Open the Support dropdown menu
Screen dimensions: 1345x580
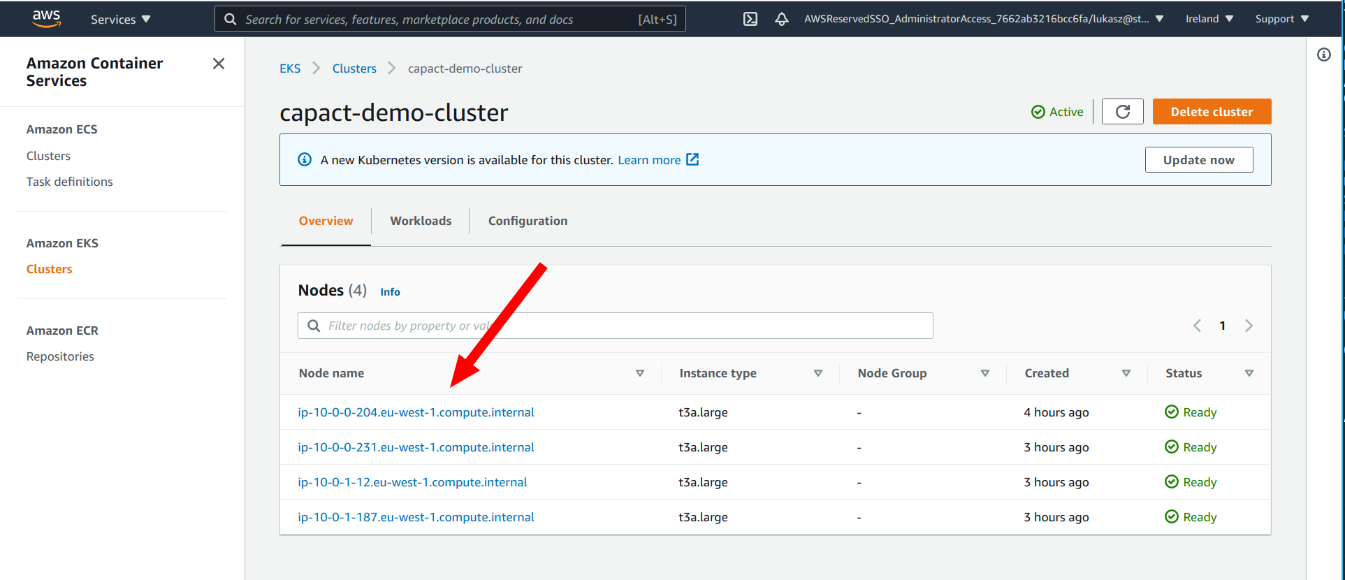pos(1282,19)
